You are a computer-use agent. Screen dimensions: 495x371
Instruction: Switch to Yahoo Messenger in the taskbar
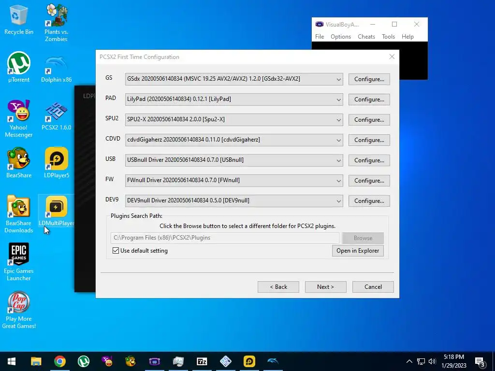(x=107, y=361)
